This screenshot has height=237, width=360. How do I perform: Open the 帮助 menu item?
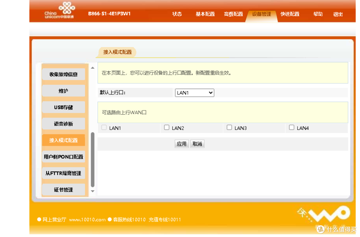(318, 14)
